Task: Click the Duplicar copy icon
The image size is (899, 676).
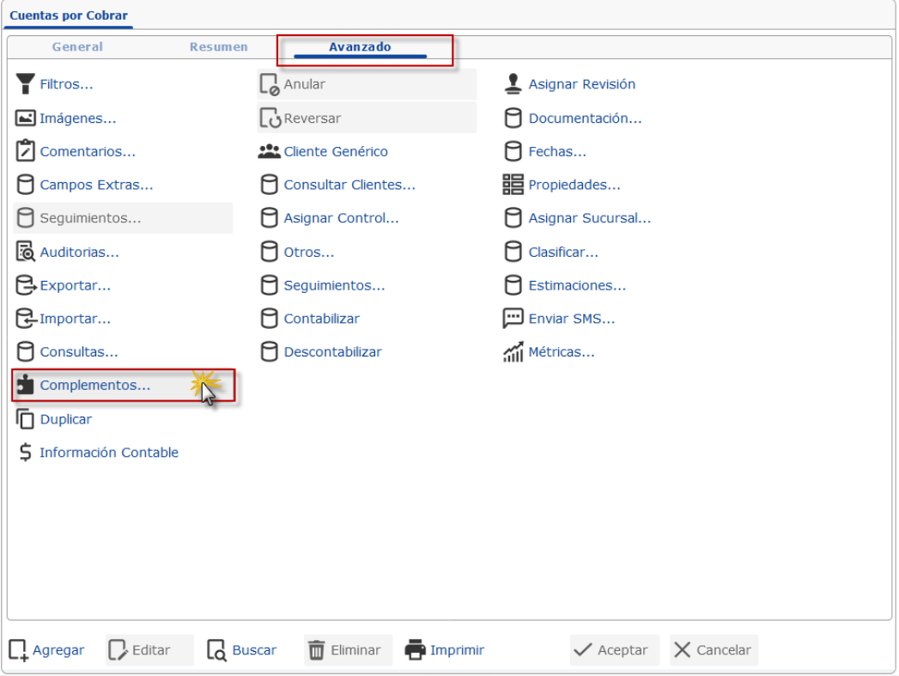Action: 25,419
